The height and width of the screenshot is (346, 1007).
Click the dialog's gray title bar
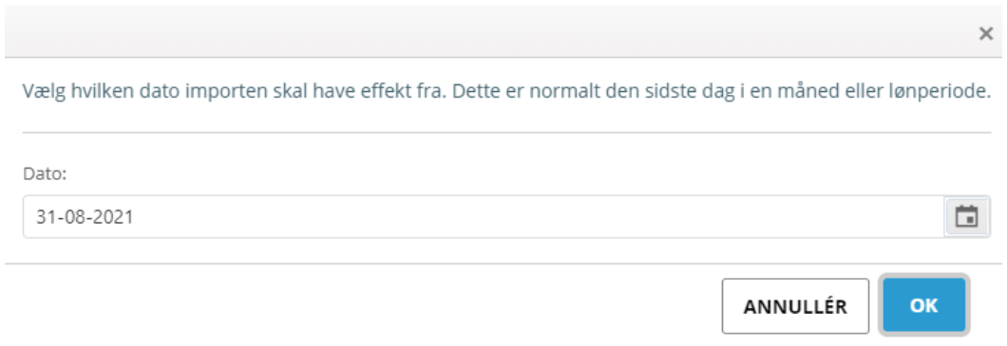pos(488,32)
